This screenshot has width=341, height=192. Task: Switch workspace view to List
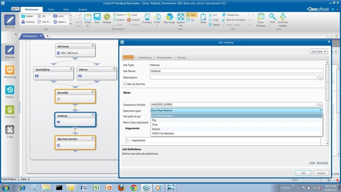tap(190, 20)
